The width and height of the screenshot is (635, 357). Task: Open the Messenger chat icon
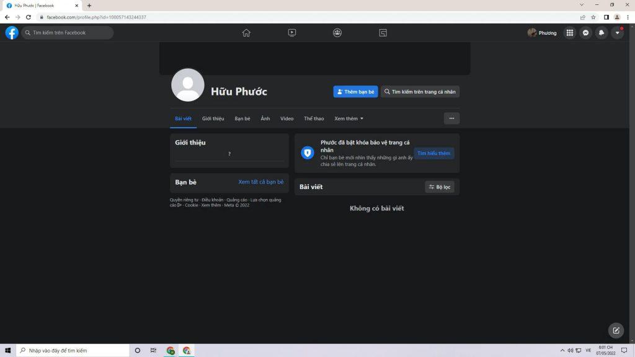coord(585,33)
